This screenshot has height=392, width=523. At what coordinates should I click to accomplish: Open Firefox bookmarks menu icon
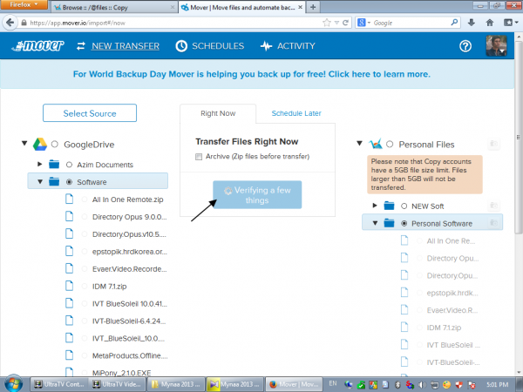[x=510, y=23]
